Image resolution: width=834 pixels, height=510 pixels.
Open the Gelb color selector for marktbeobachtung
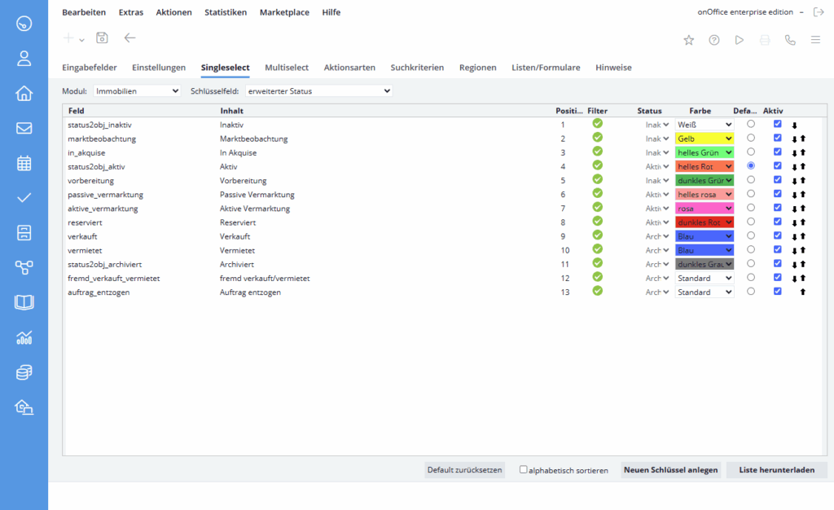705,138
